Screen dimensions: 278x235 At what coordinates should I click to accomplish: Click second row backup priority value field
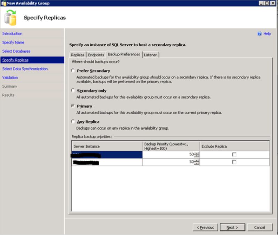[x=168, y=162]
